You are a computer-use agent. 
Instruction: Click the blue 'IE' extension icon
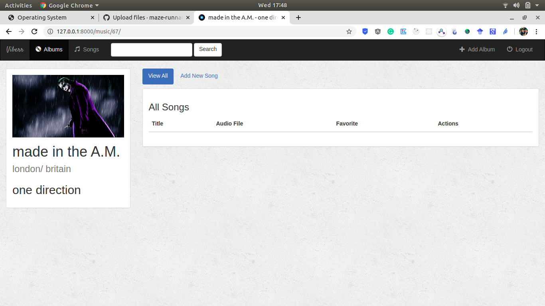tap(403, 31)
